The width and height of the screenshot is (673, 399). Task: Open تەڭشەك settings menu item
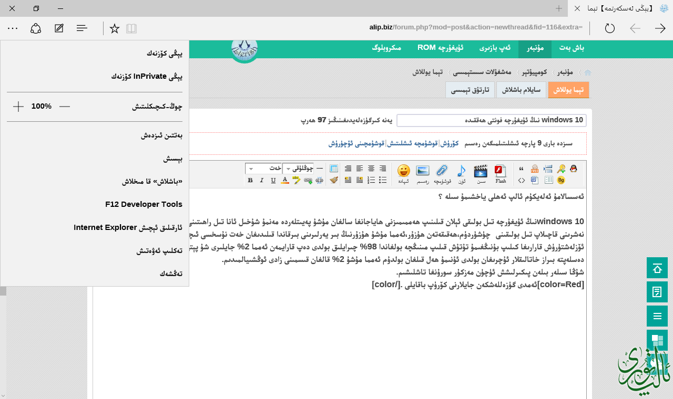pos(95,274)
